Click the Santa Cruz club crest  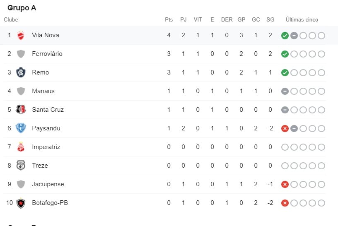(x=21, y=110)
